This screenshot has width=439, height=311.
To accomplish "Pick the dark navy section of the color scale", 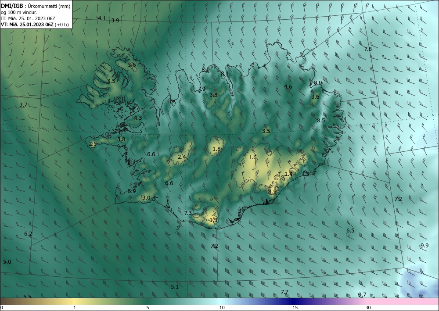I will coord(294,301).
